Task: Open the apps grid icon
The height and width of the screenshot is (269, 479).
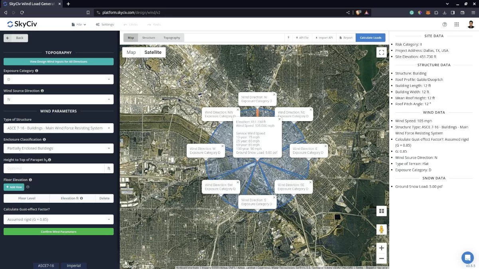Action: [x=457, y=24]
